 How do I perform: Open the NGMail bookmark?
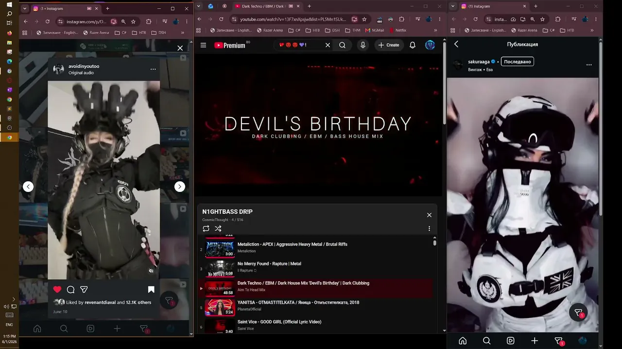[374, 30]
